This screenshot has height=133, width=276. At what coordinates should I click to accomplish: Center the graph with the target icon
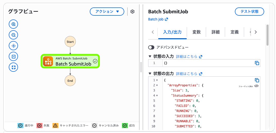point(13,46)
